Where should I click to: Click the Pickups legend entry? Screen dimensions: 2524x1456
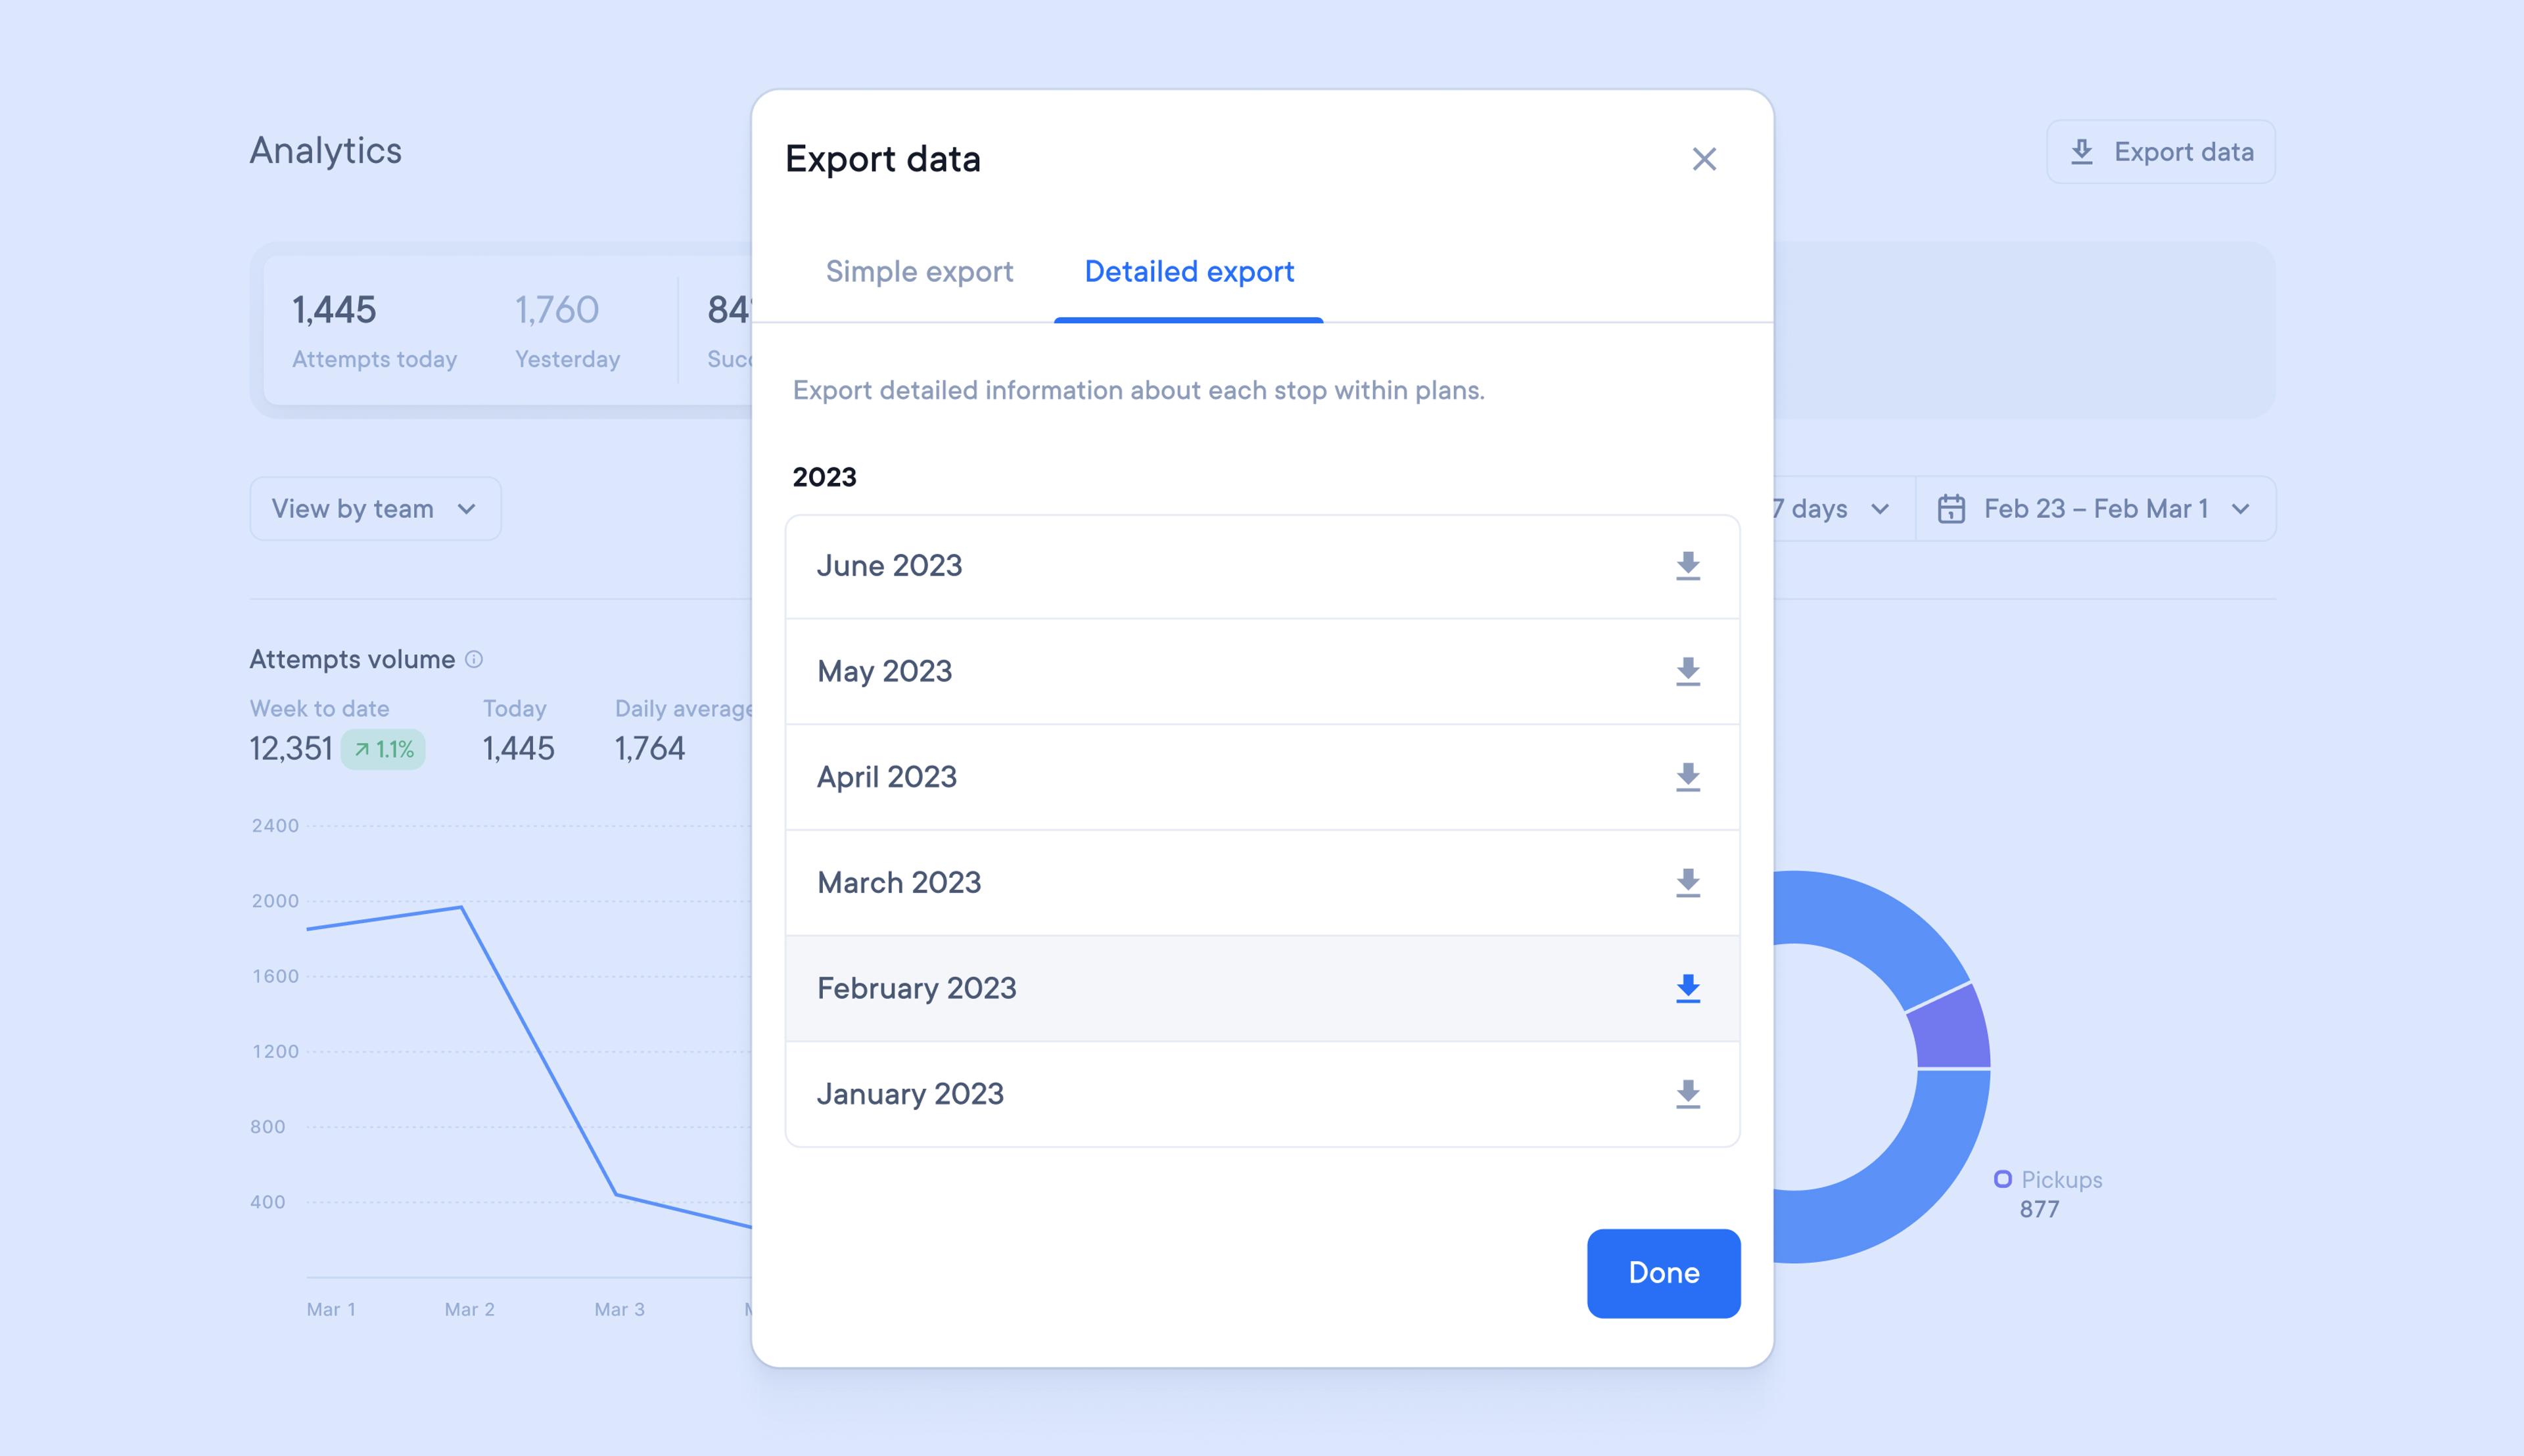click(2048, 1194)
